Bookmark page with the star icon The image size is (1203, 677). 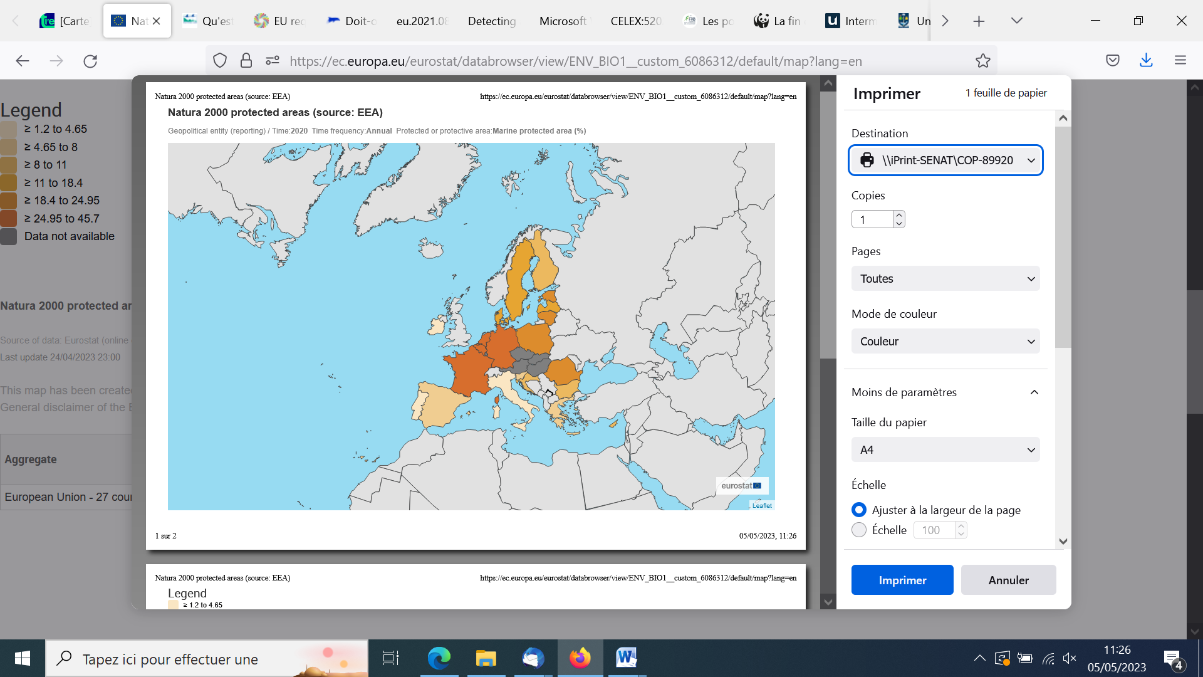pos(982,61)
